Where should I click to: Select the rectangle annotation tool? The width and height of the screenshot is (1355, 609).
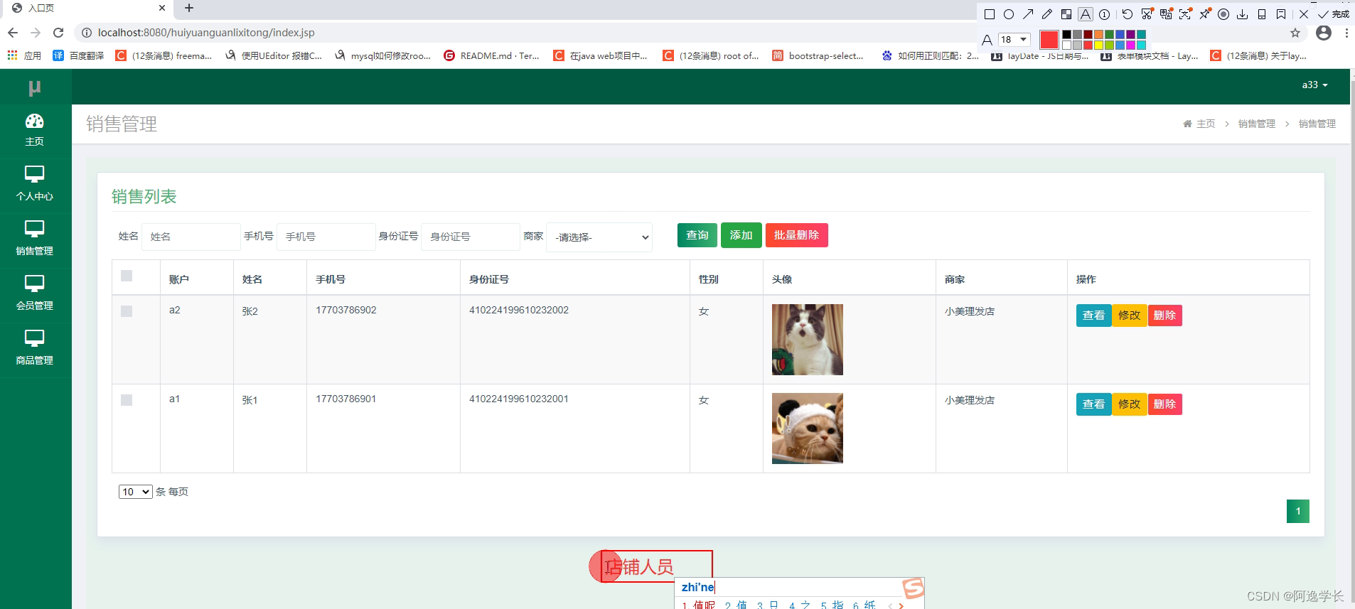(990, 14)
